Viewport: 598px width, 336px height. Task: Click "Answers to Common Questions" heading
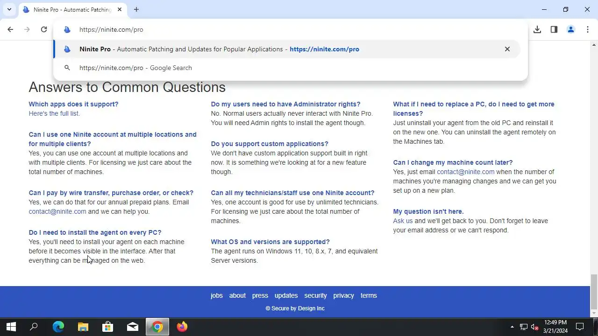tap(127, 87)
